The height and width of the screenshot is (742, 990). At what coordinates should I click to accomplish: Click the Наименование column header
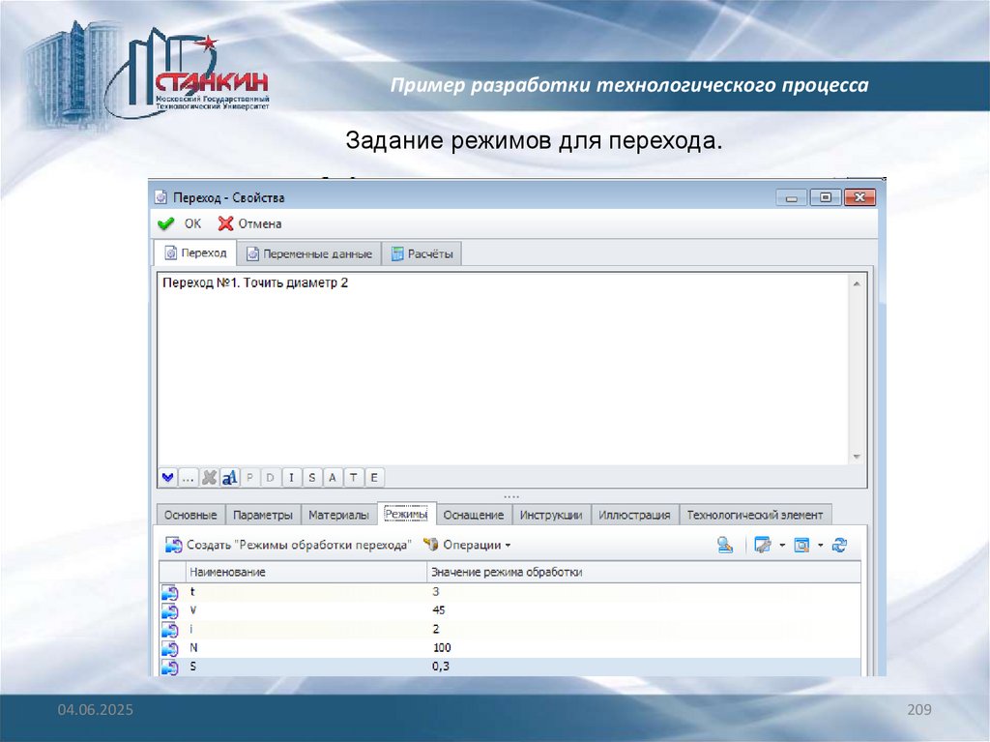click(x=306, y=572)
